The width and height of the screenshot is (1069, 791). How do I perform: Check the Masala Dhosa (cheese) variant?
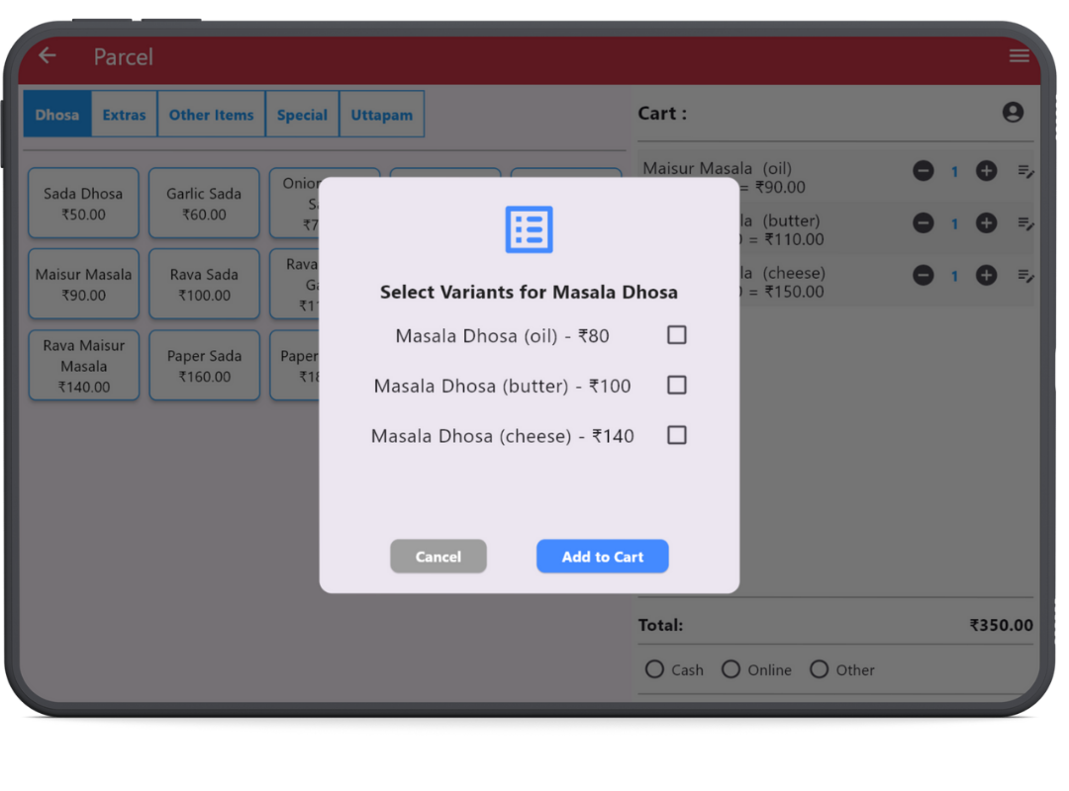(x=676, y=435)
